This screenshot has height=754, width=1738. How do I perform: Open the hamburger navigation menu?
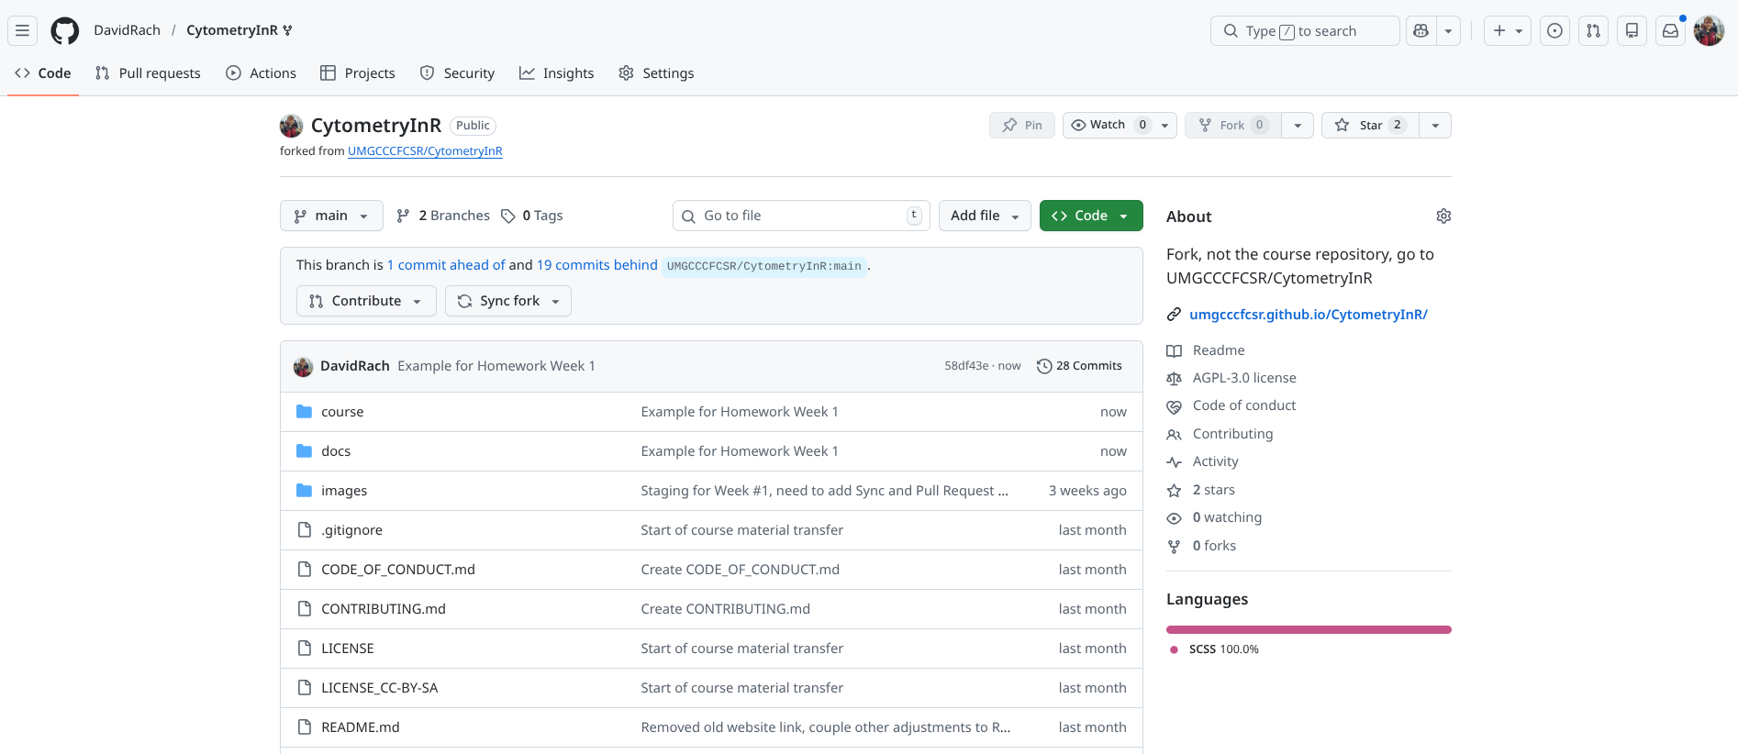tap(23, 30)
